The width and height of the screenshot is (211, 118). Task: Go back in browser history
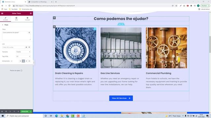[2, 6]
